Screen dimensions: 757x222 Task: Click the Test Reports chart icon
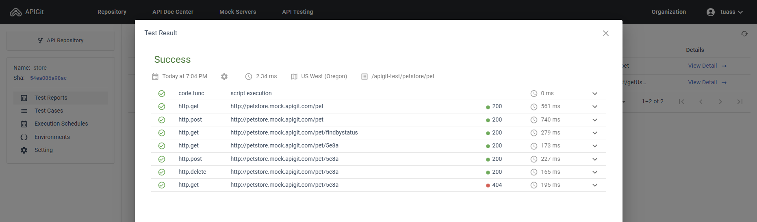pyautogui.click(x=24, y=98)
